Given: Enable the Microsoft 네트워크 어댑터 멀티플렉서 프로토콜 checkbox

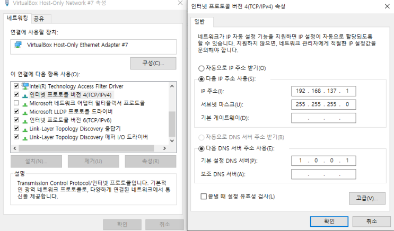Looking at the screenshot, I should pos(16,103).
